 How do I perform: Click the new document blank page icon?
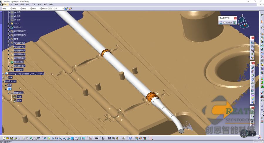click(4, 138)
